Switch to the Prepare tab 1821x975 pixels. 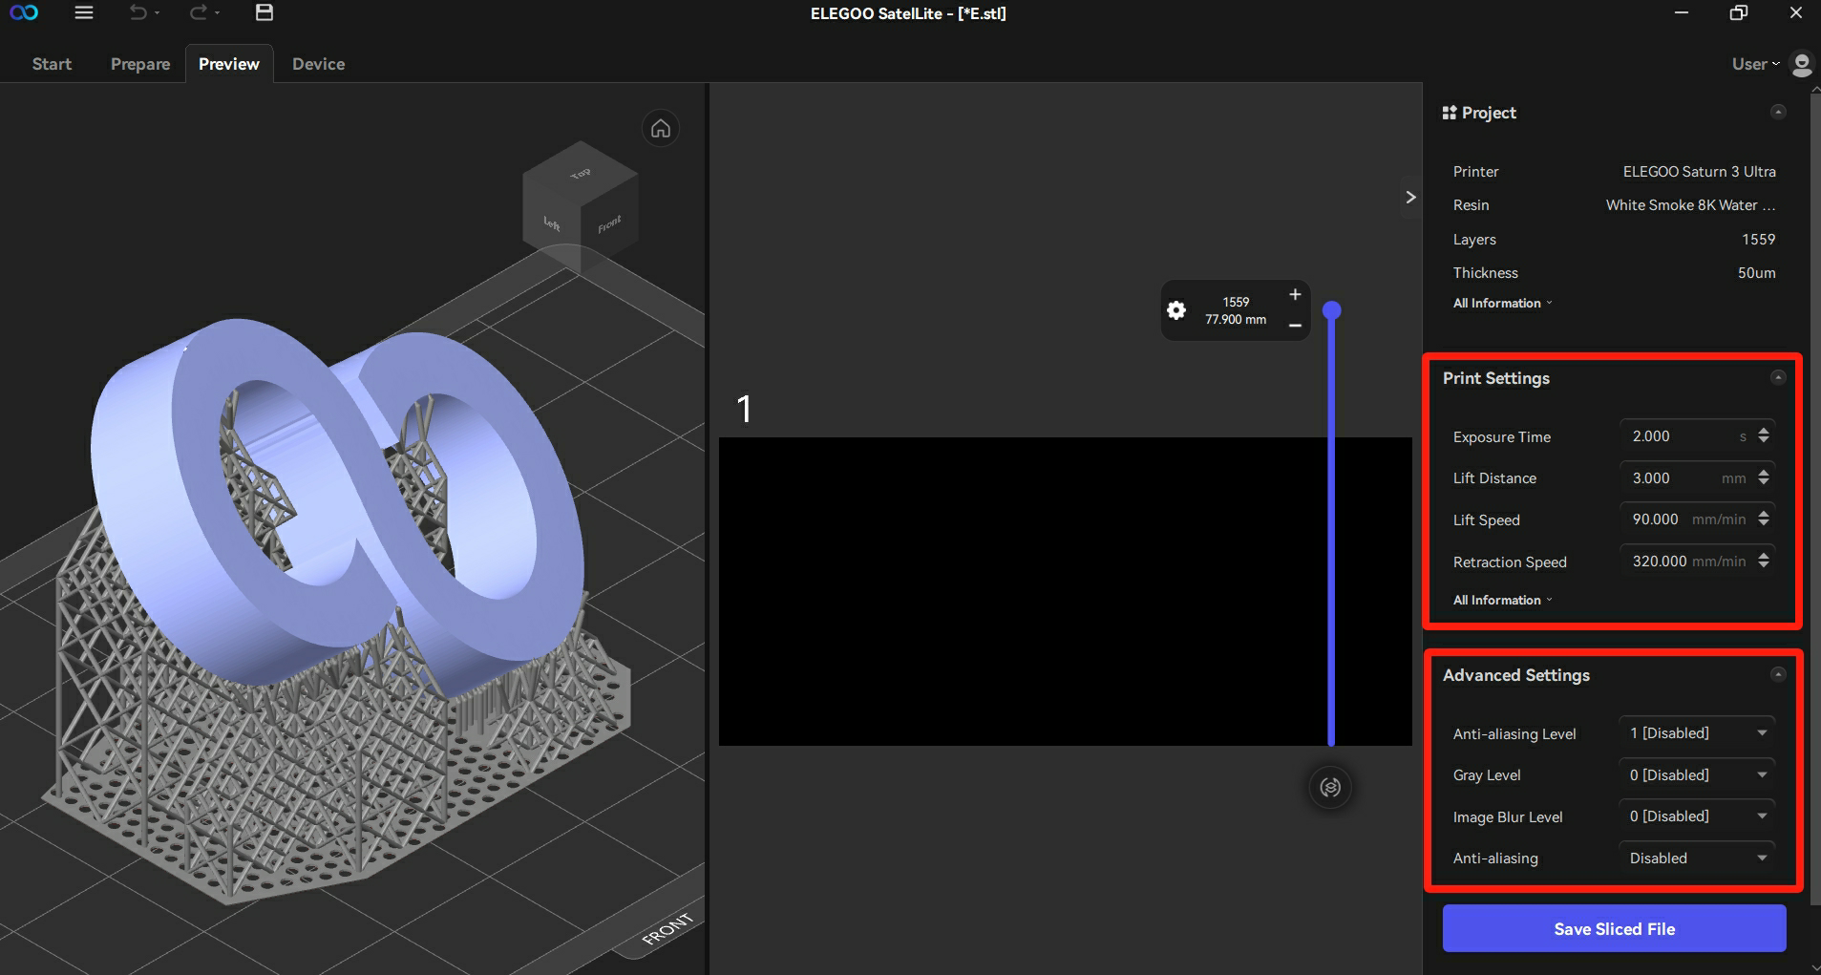coord(140,64)
